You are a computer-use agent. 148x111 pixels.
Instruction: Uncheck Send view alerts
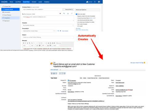click(x=76, y=14)
